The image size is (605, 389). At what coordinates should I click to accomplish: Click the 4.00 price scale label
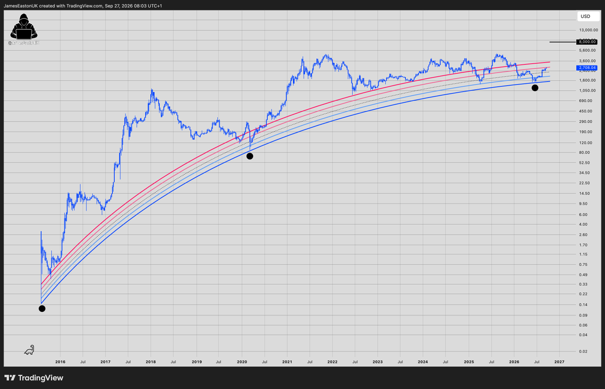(584, 224)
